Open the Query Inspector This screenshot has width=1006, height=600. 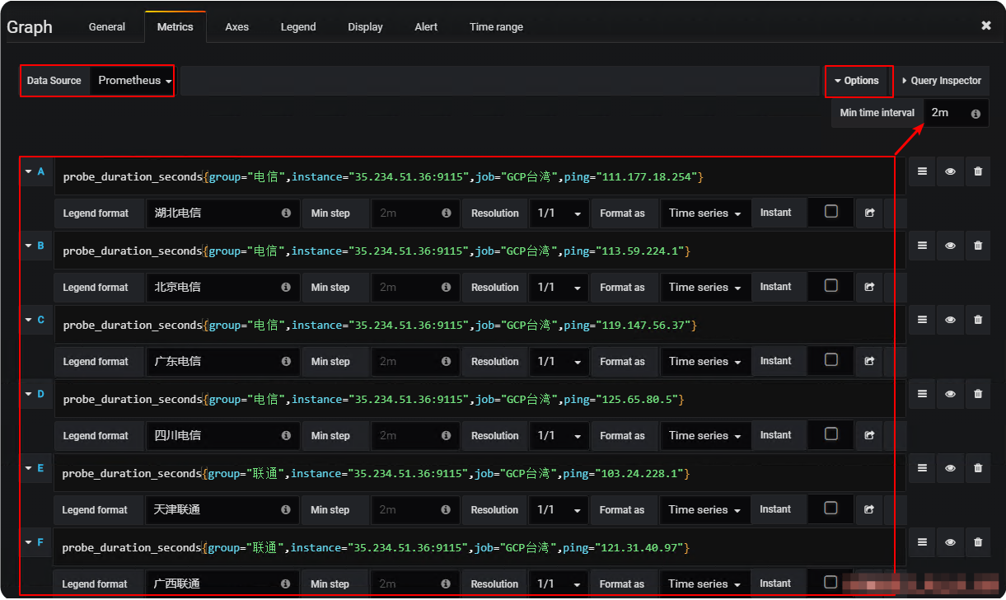tap(941, 81)
